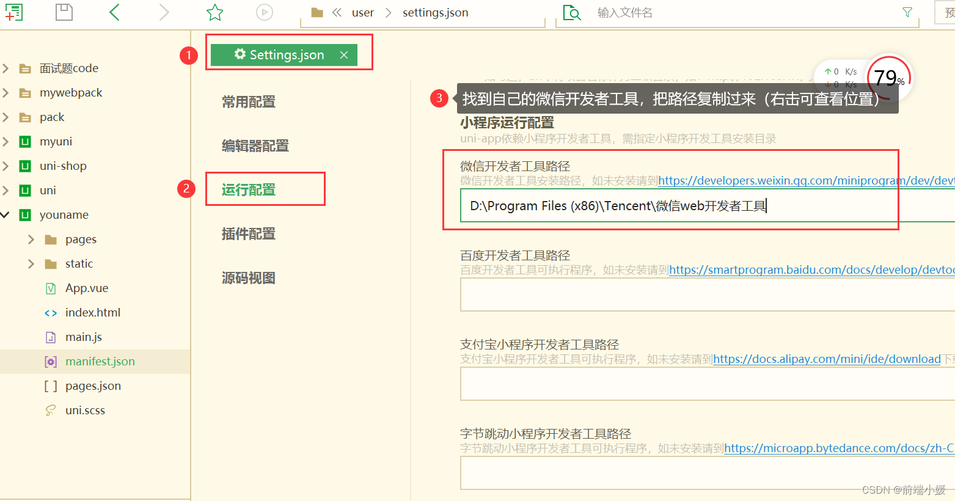The height and width of the screenshot is (501, 955).
Task: Open the 编辑器配置 settings section
Action: [x=255, y=146]
